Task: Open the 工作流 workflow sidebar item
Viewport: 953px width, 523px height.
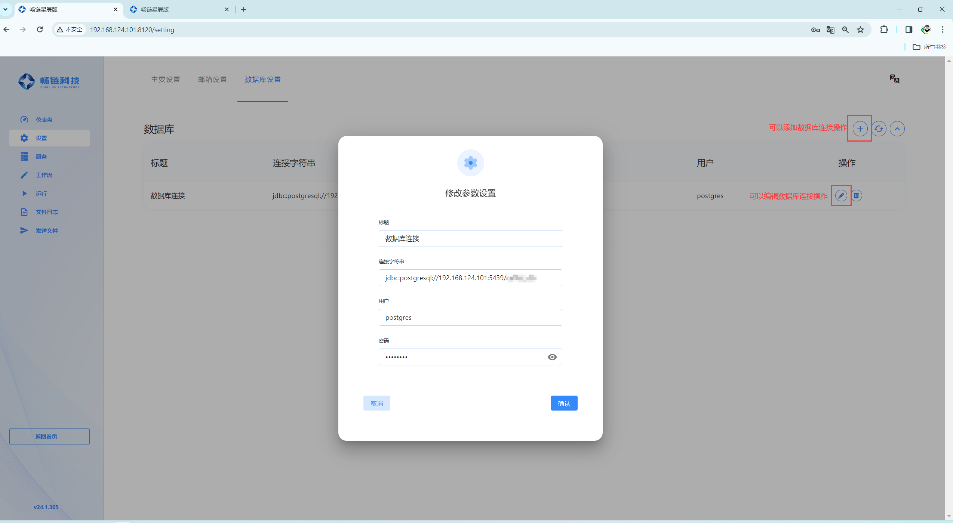Action: (44, 175)
